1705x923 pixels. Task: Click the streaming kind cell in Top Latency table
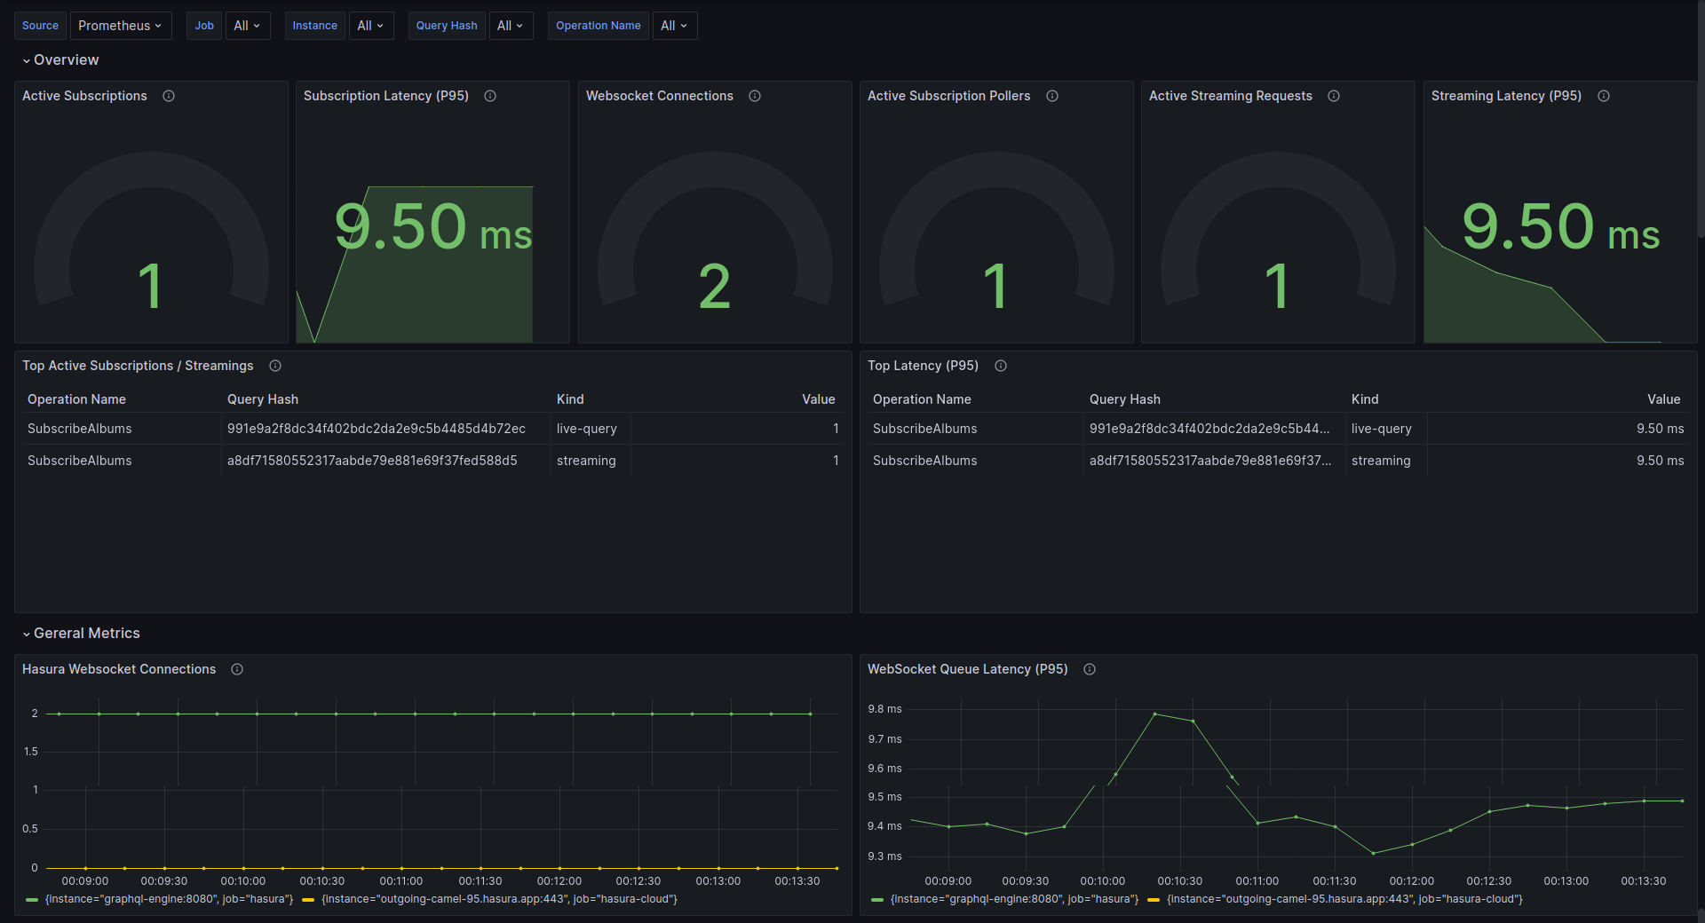1381,461
